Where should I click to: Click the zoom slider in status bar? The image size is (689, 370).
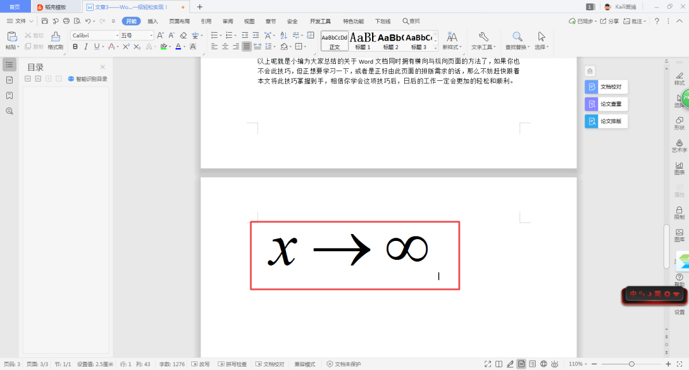coord(632,364)
